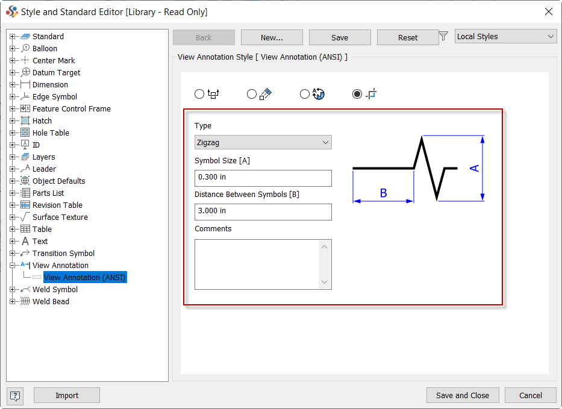This screenshot has height=409, width=562.
Task: Click the Symbol Size [A] input field
Action: [263, 178]
